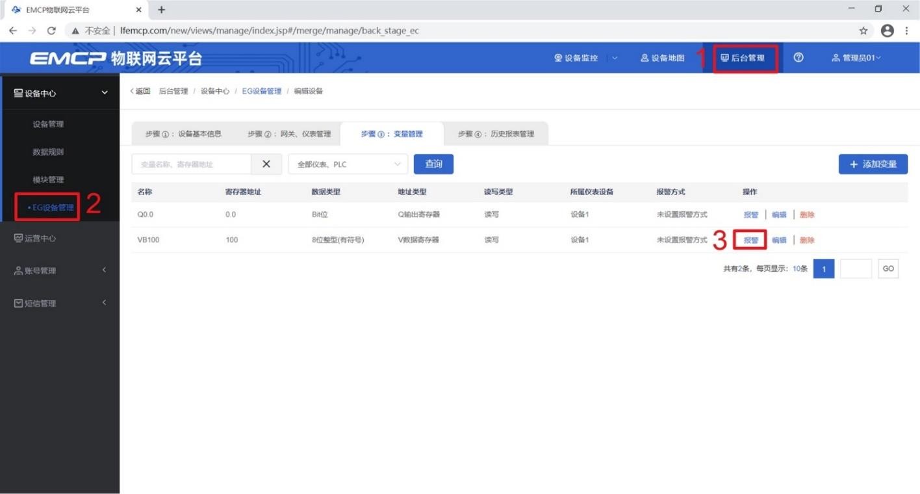
Task: Expand the dropdown arrow next to 设备监控
Action: pos(615,58)
